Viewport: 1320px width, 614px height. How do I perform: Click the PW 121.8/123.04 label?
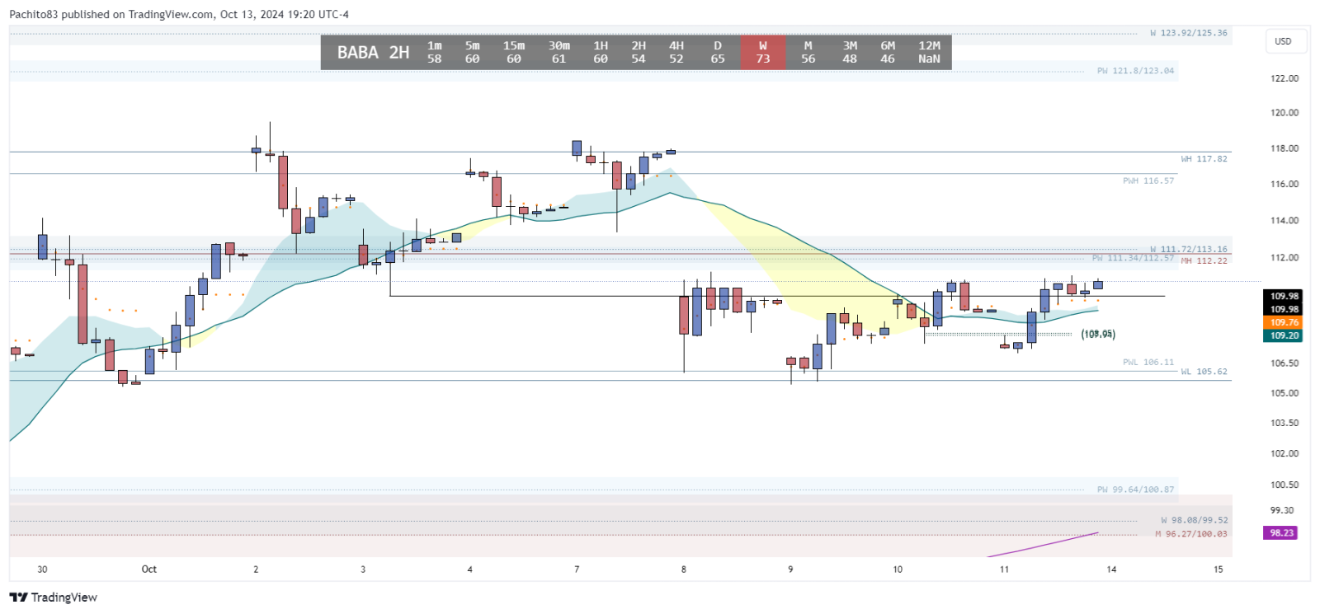tap(1135, 71)
